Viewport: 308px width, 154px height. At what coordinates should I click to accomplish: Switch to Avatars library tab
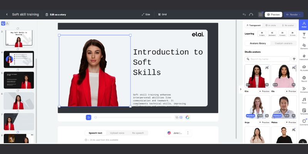[258, 43]
